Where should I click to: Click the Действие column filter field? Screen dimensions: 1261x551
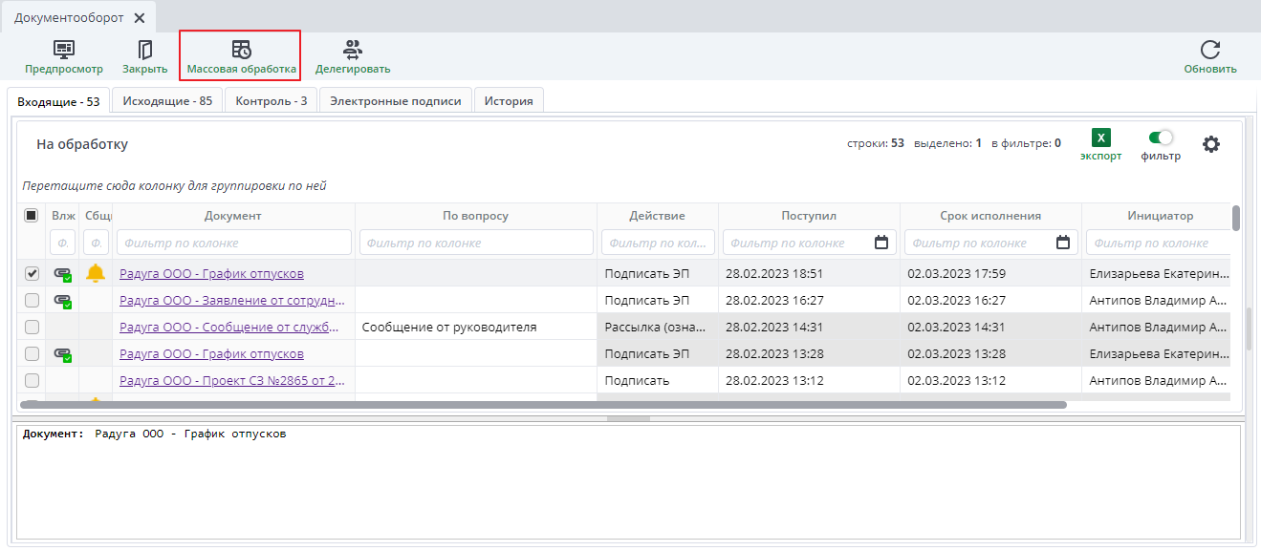pyautogui.click(x=658, y=243)
